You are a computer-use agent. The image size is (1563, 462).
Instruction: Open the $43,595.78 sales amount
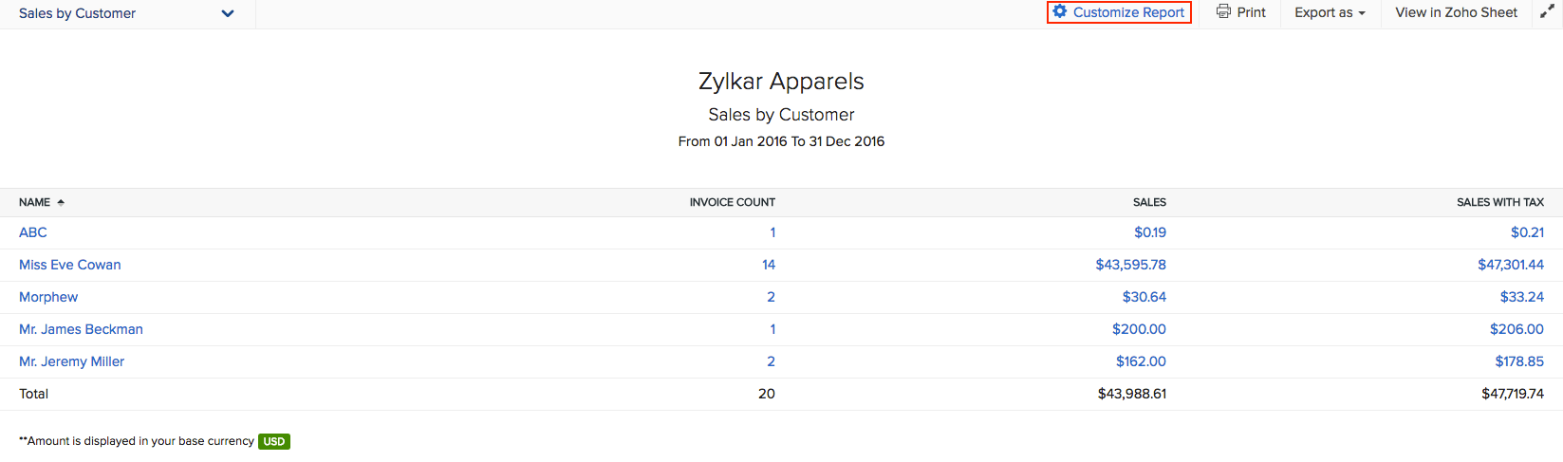[1130, 265]
